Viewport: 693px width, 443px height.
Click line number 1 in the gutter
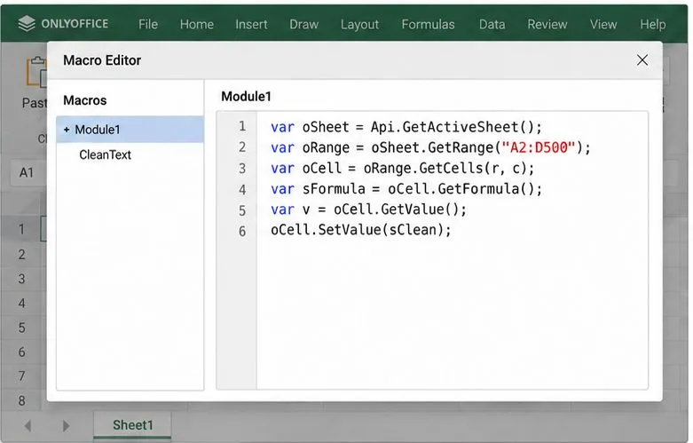tap(242, 127)
